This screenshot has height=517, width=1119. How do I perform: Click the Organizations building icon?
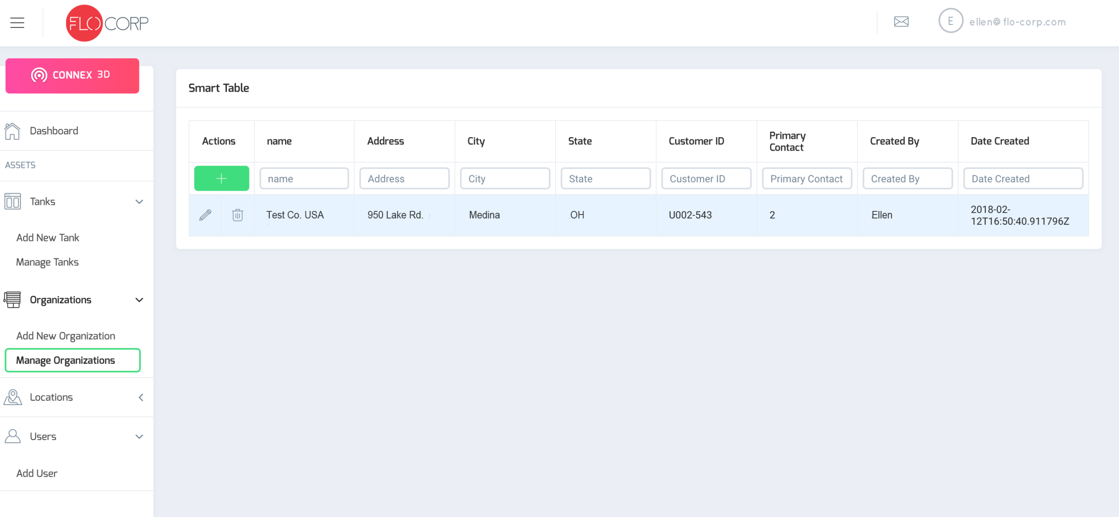(12, 300)
